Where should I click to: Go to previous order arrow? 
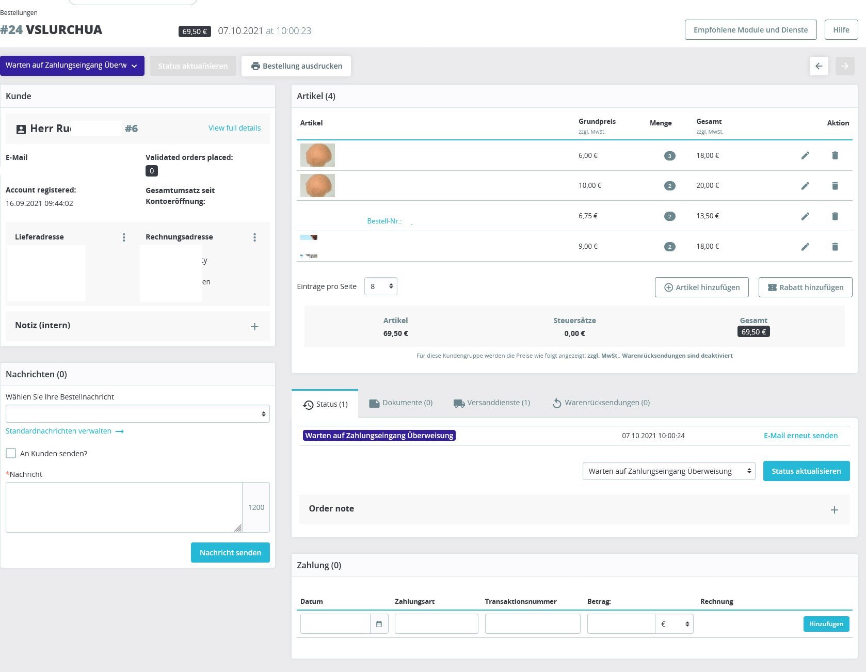tap(819, 66)
